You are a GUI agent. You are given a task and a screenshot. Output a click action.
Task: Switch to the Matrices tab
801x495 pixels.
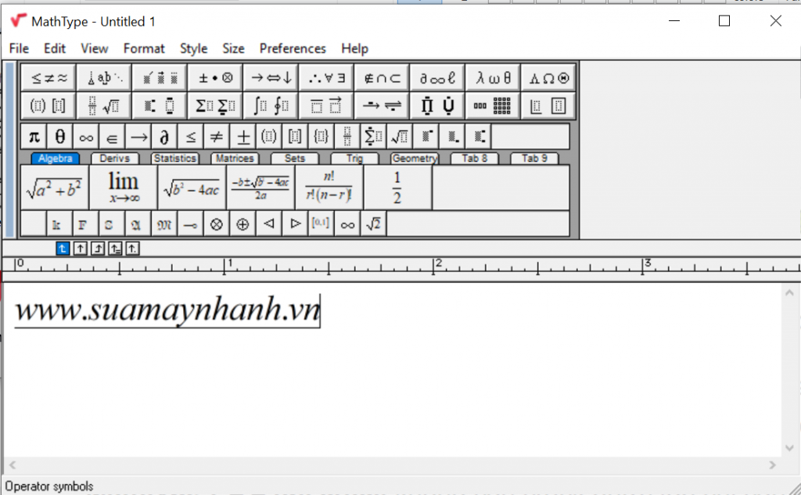235,159
